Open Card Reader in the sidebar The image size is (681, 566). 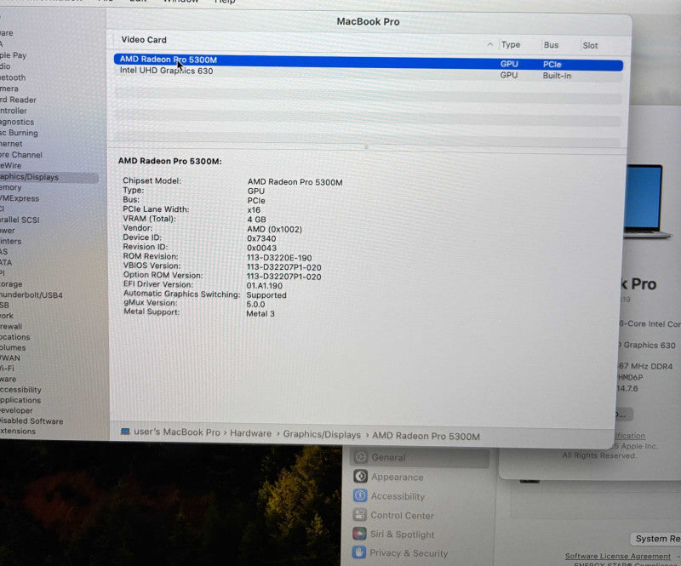pyautogui.click(x=18, y=100)
